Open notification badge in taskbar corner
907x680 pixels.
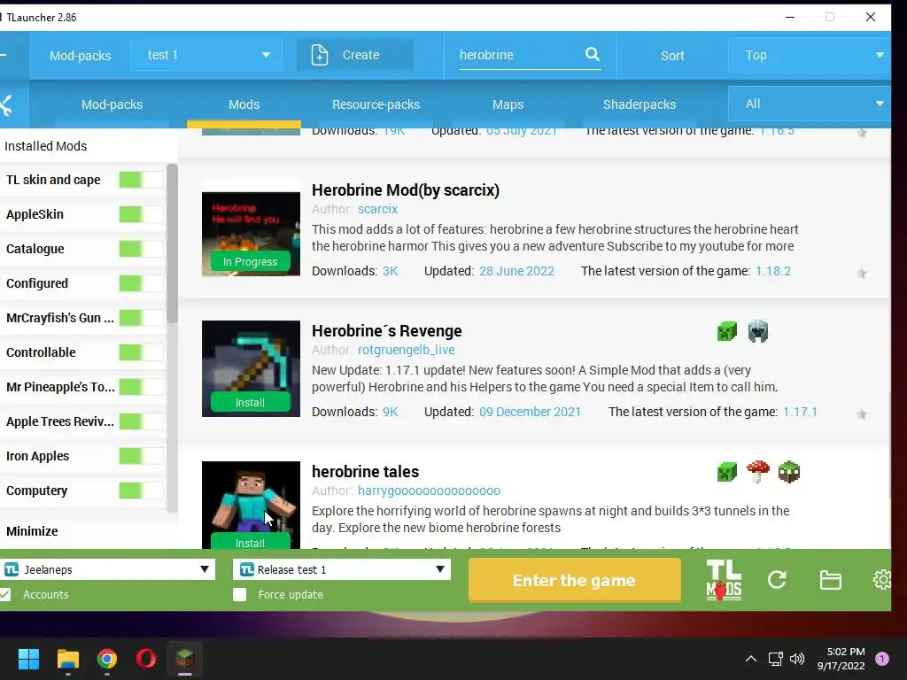882,659
